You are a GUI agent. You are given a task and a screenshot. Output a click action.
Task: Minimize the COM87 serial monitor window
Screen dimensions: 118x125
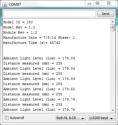click(89, 3)
